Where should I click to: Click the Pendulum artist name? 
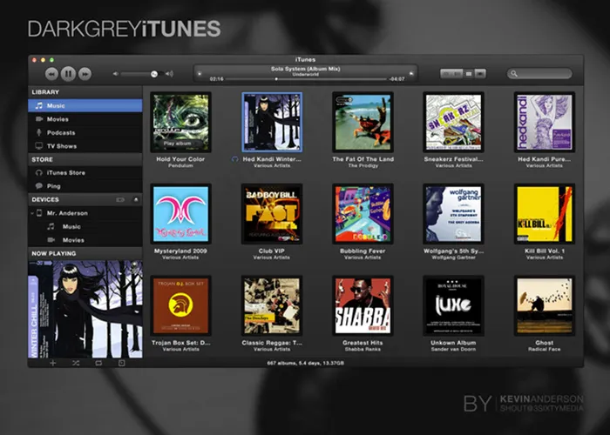(180, 166)
